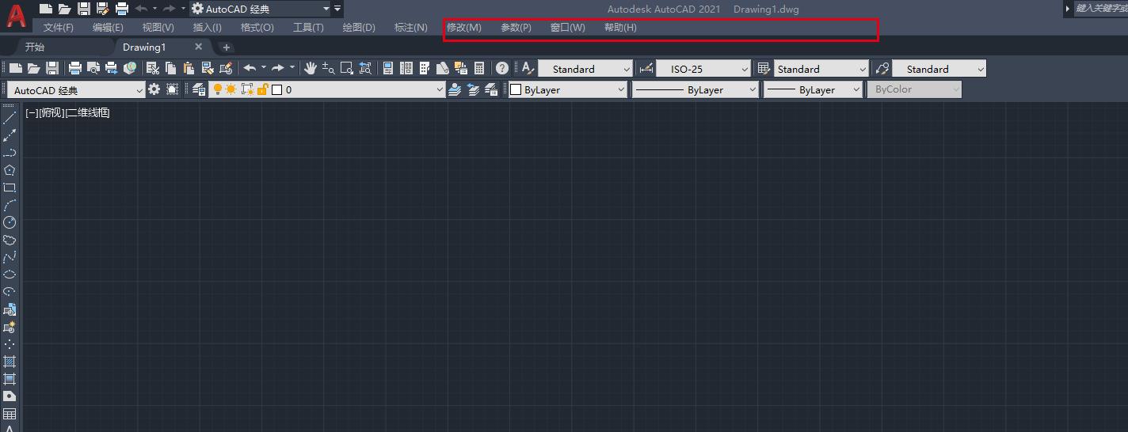The image size is (1128, 432).
Task: Select the Table tool
Action: 10,414
